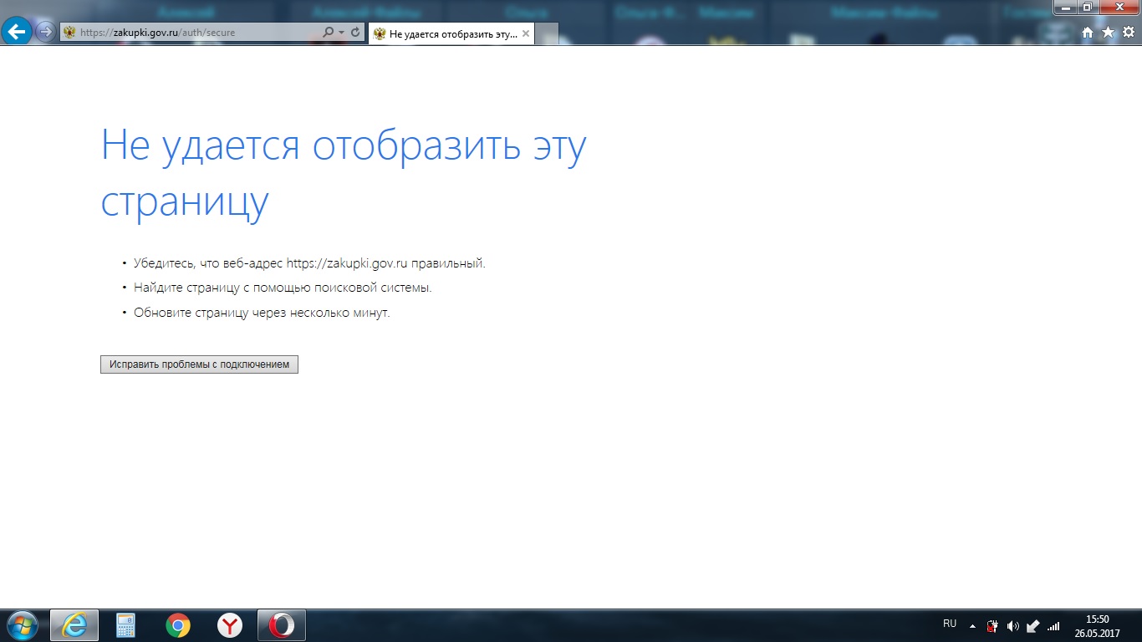The height and width of the screenshot is (642, 1142).
Task: Click 'Исправить проблемы с подключением' button
Action: [x=199, y=364]
